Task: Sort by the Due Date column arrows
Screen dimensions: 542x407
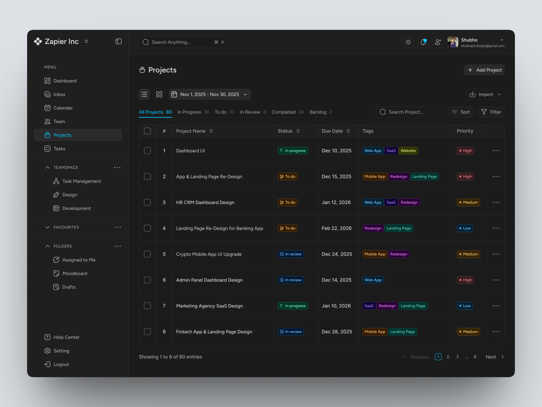Action: pos(348,131)
